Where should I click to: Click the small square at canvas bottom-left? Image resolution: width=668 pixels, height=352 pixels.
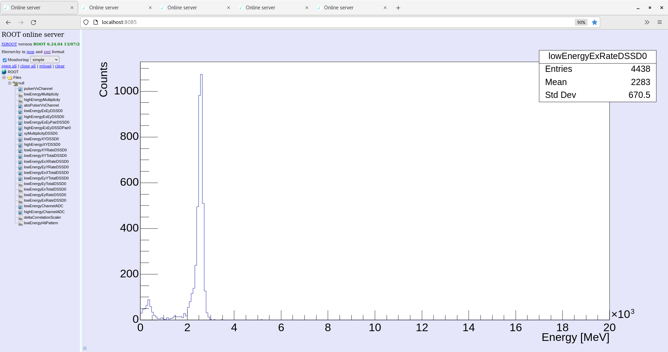[85, 348]
